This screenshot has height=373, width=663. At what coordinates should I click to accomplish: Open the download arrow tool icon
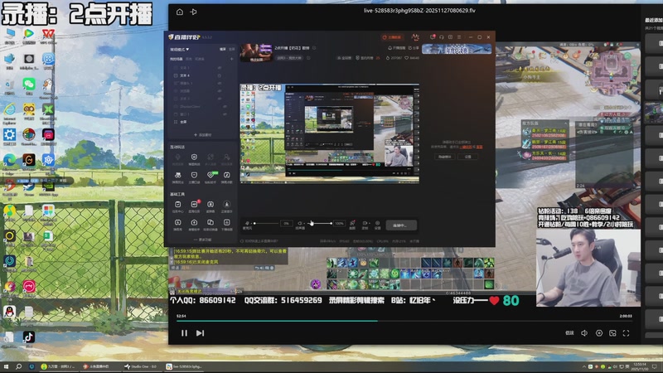[226, 206]
